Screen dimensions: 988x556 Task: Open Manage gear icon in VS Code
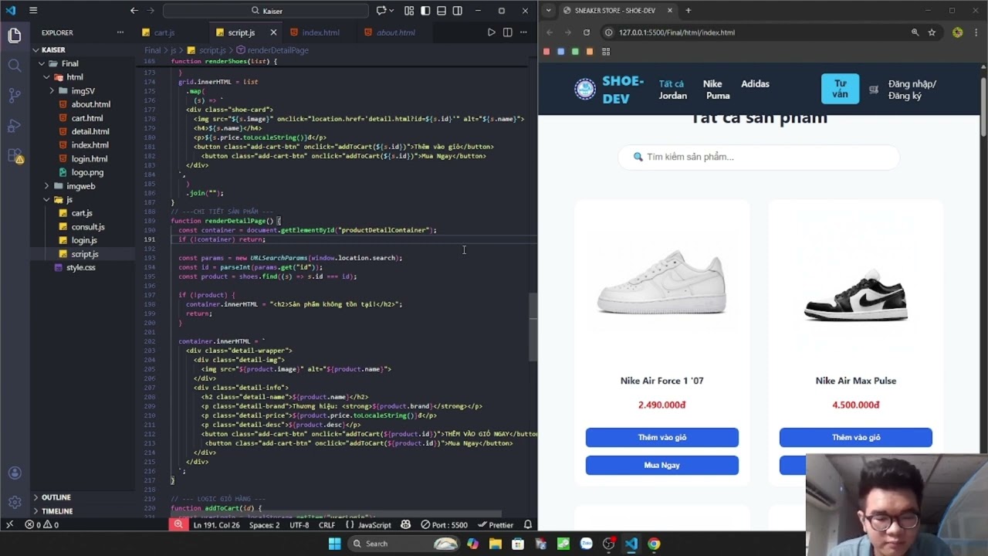click(14, 502)
